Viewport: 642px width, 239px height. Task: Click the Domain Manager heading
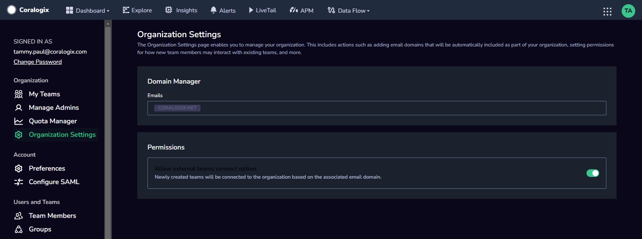click(x=174, y=81)
